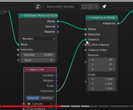Seek the video progress bar at its red end
The width and height of the screenshot is (133, 110).
tap(60, 106)
